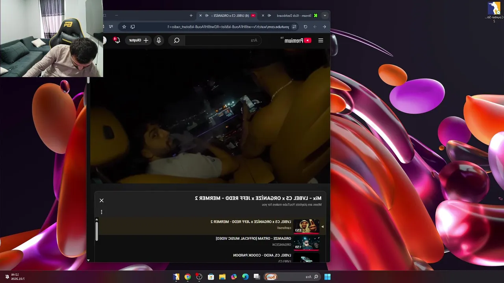Click the YouTube video player
The width and height of the screenshot is (504, 283).
[210, 116]
